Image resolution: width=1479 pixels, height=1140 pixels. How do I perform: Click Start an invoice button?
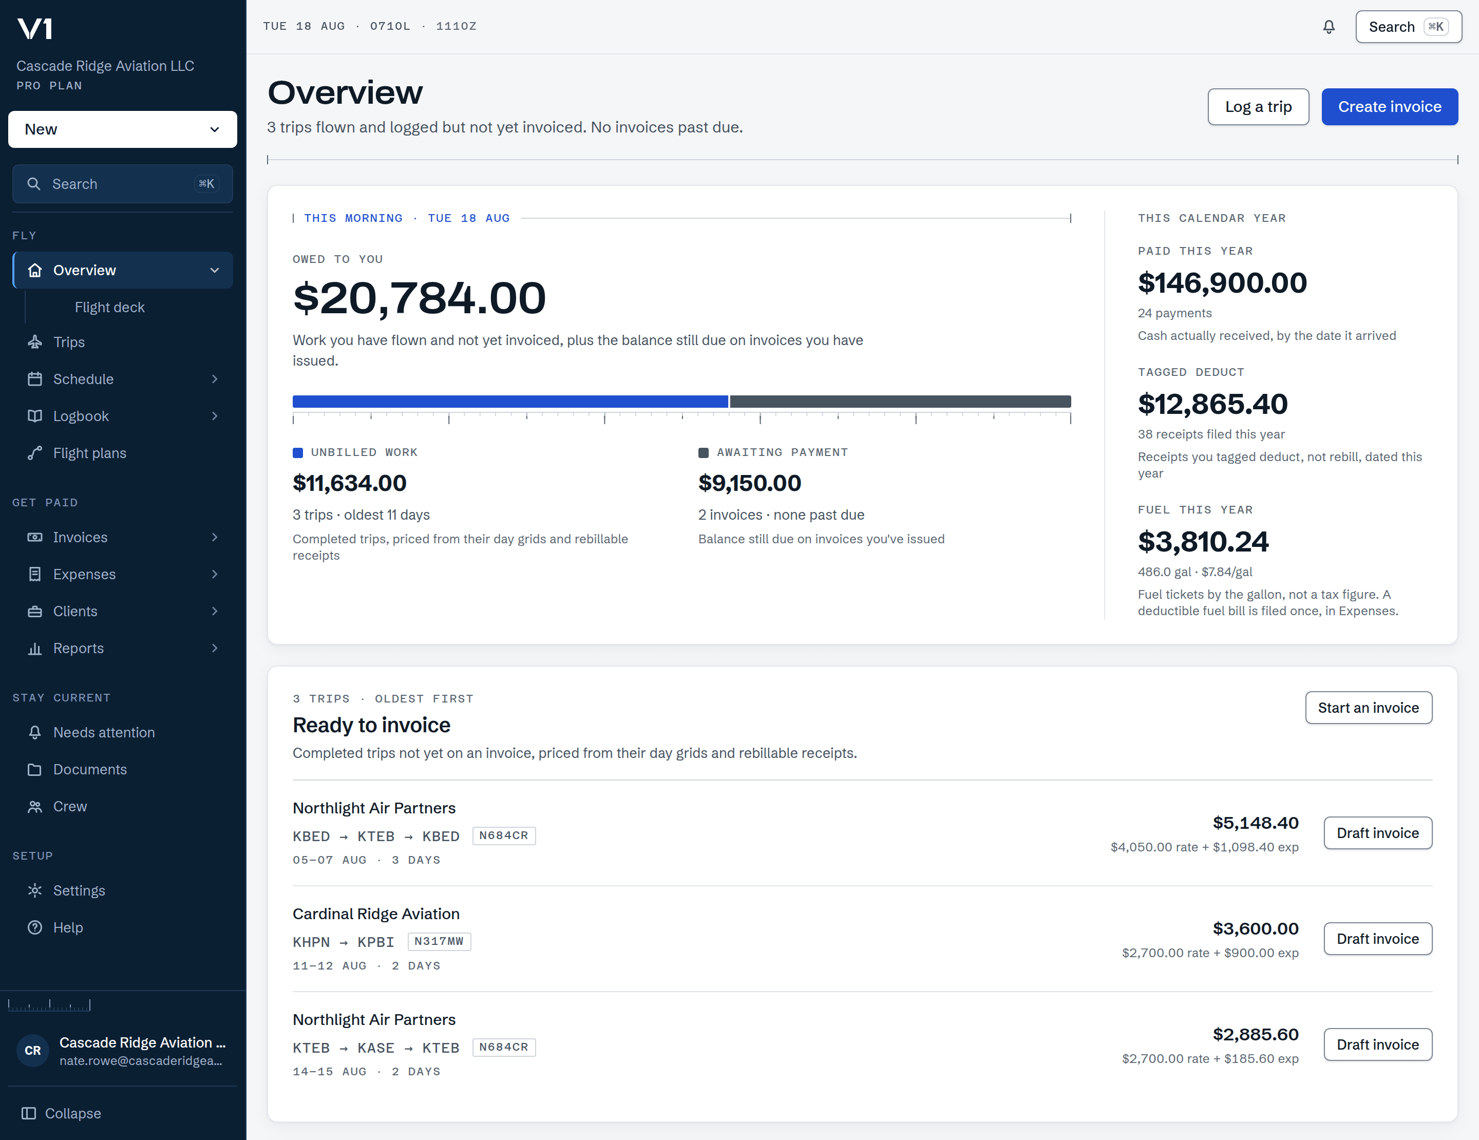point(1368,708)
